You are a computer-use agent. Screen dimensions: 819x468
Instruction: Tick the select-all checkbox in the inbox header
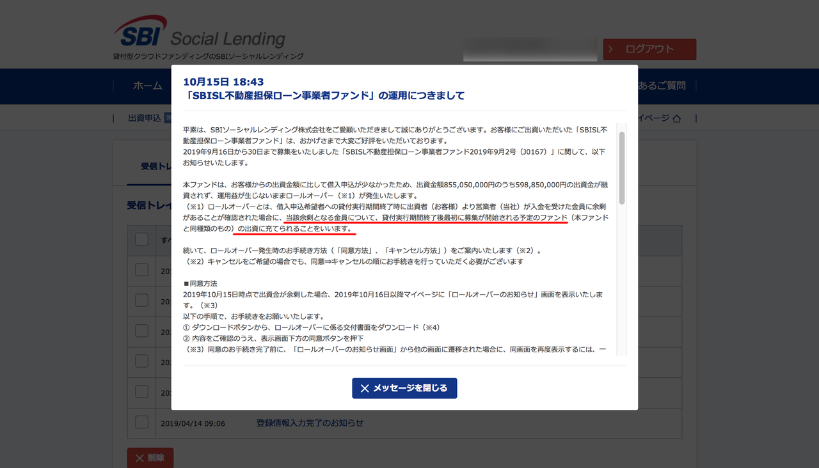142,240
